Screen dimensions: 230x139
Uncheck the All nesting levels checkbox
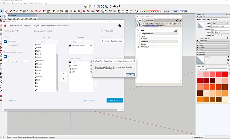[5, 56]
